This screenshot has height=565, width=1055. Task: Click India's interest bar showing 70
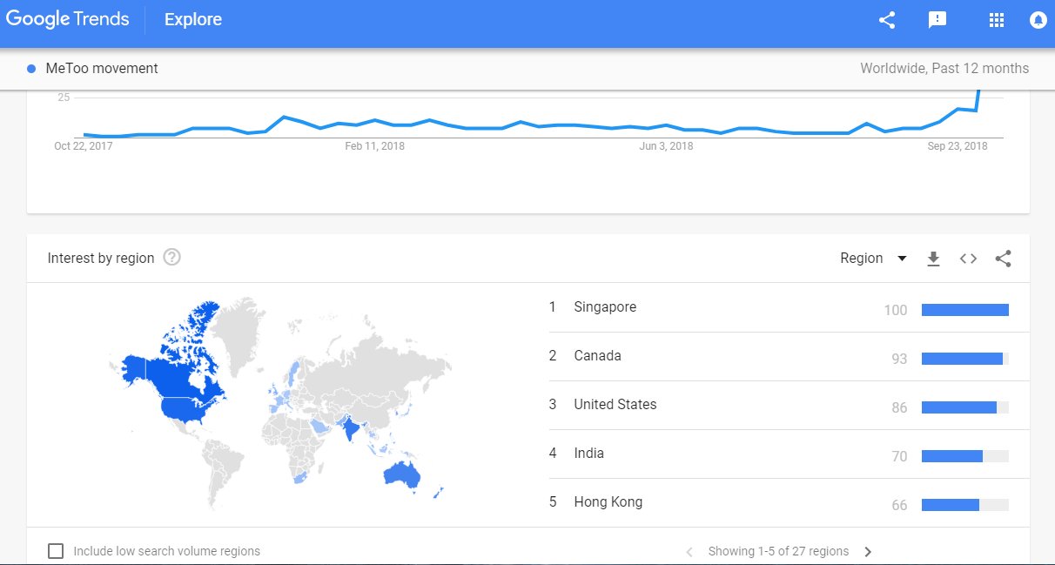tap(951, 456)
